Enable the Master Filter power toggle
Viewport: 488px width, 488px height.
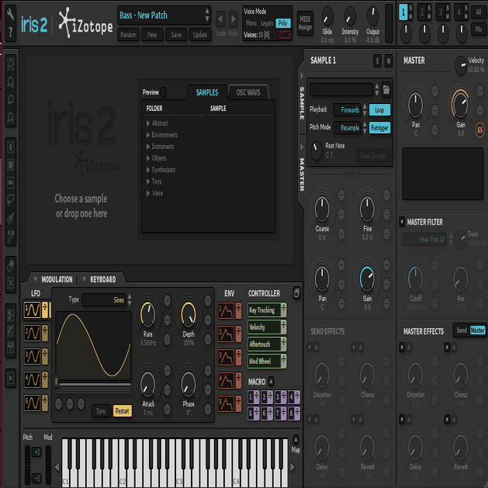[402, 222]
